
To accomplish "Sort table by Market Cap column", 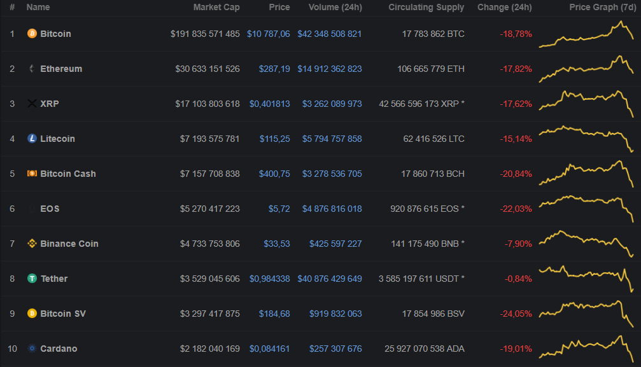I will 216,7.
